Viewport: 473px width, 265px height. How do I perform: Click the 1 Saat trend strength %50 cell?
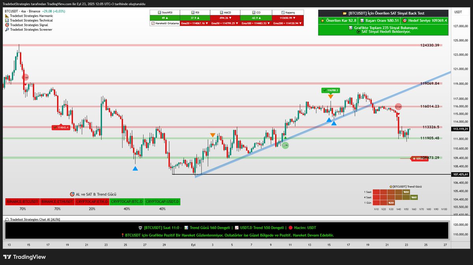406,192
